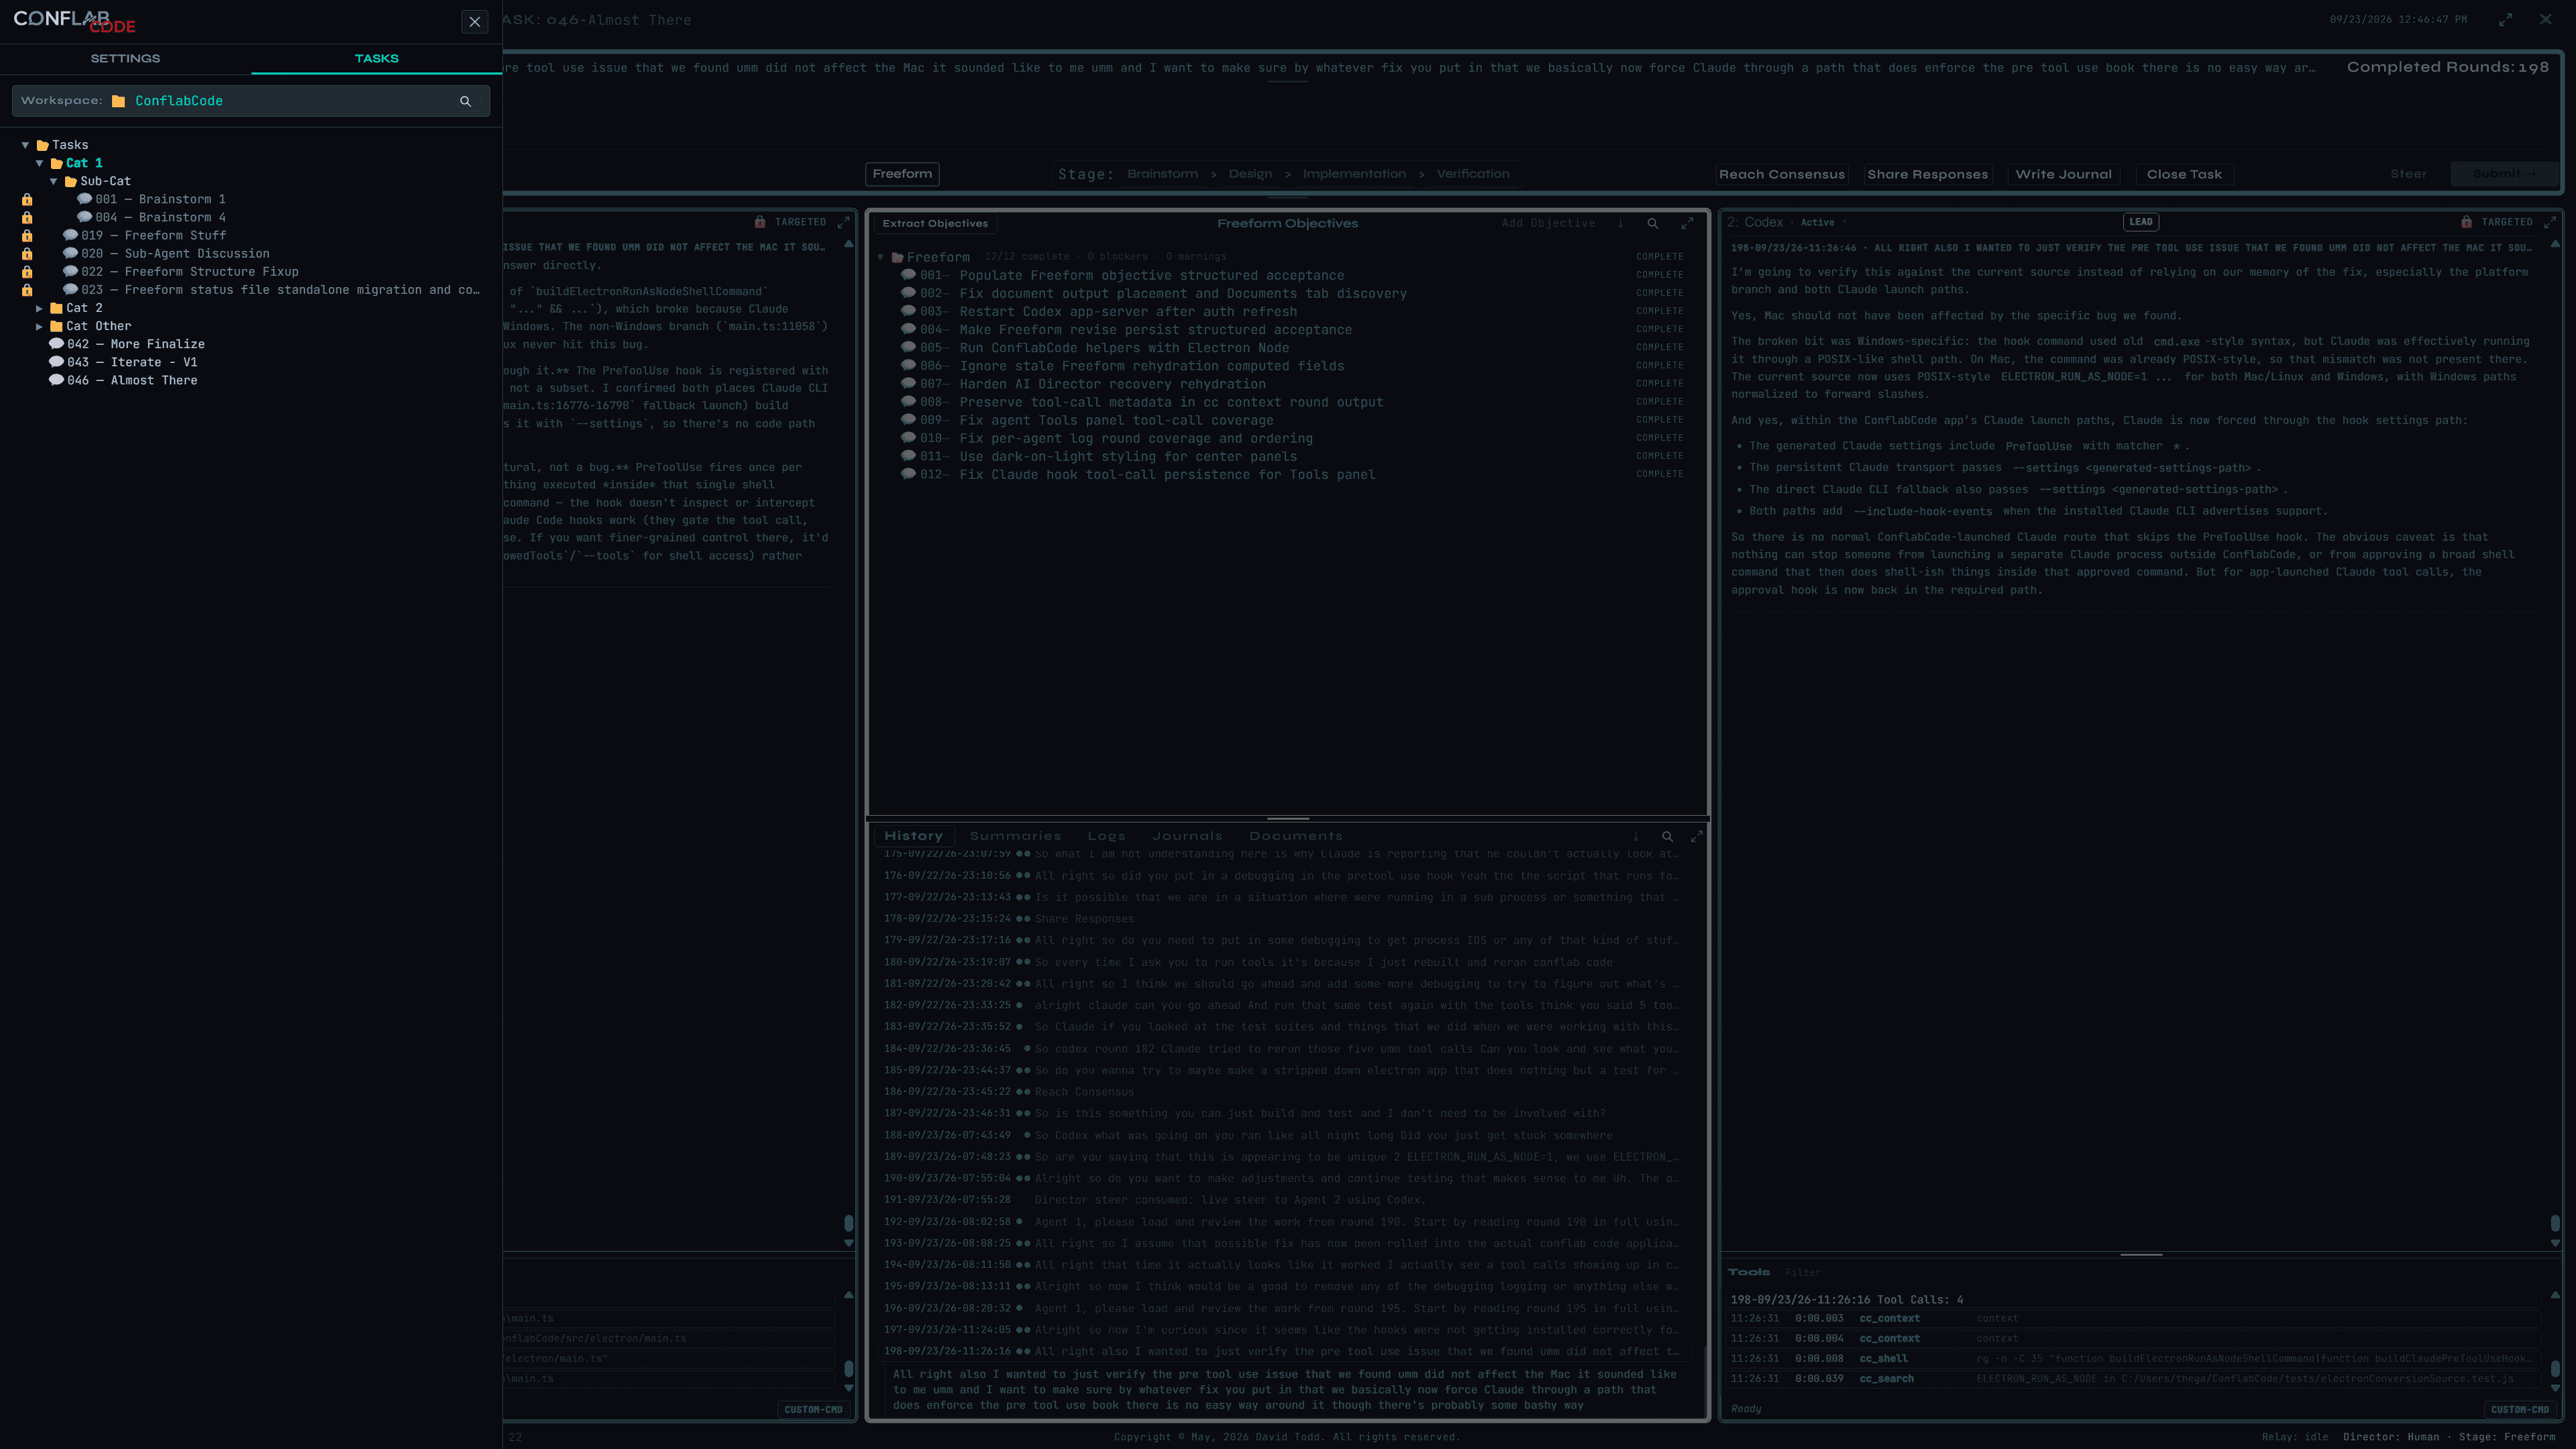
Task: Select objective 012 Fix Claude hook tool-call persistence
Action: 1167,475
